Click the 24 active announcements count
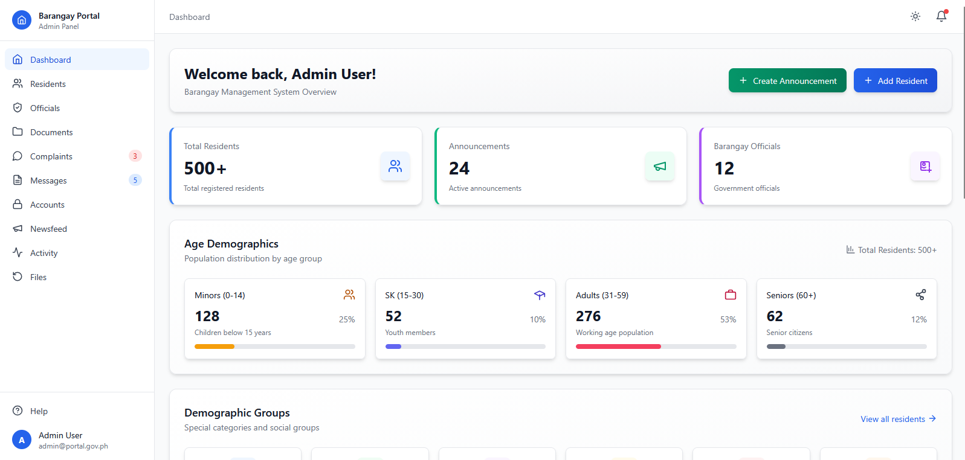 click(459, 168)
